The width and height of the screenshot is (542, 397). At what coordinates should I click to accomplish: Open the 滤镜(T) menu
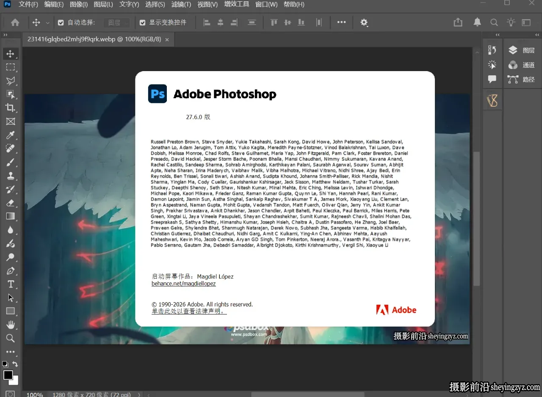pyautogui.click(x=181, y=4)
